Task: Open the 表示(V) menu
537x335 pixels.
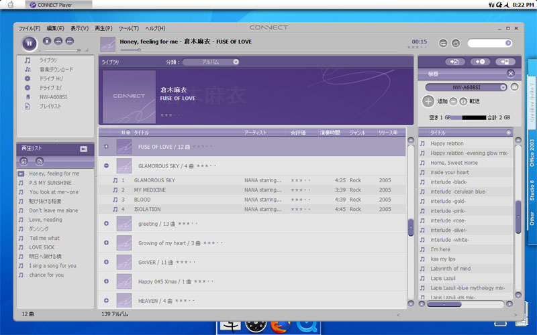Action: tap(79, 28)
